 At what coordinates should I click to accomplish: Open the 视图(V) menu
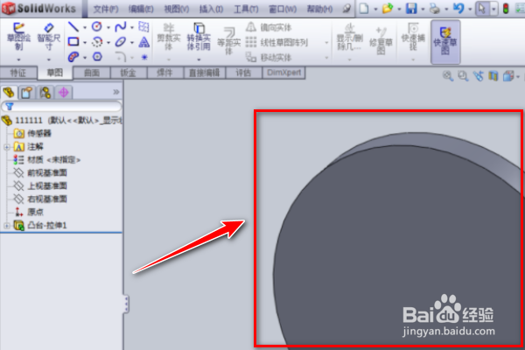[x=177, y=9]
